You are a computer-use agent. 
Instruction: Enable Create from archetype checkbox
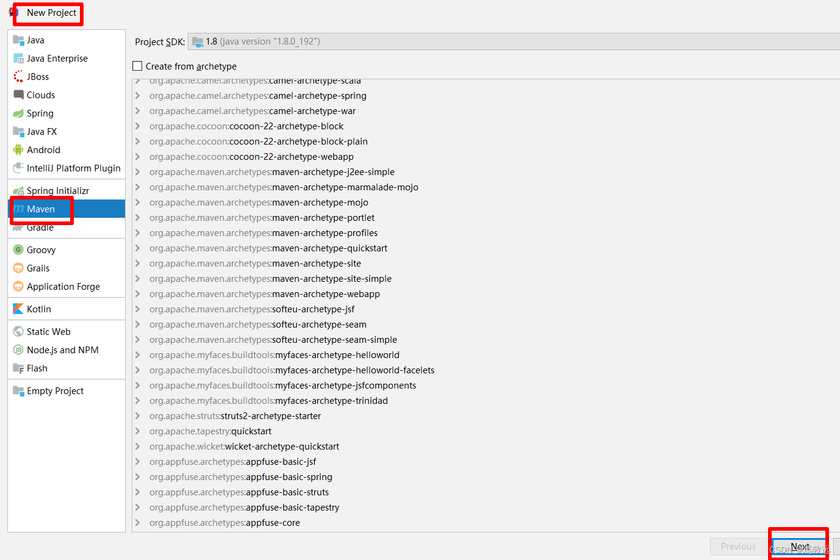point(137,66)
